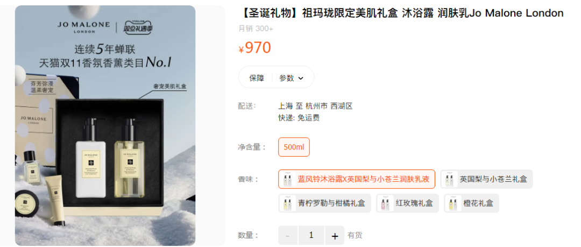Open delivery location 上海 至 杭州市 西湖区
The width and height of the screenshot is (581, 247).
coord(315,107)
